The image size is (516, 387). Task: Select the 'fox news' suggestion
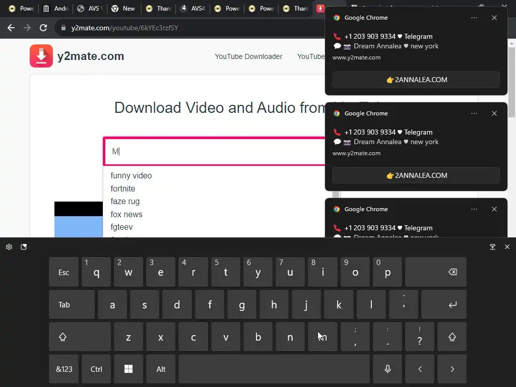tap(126, 214)
